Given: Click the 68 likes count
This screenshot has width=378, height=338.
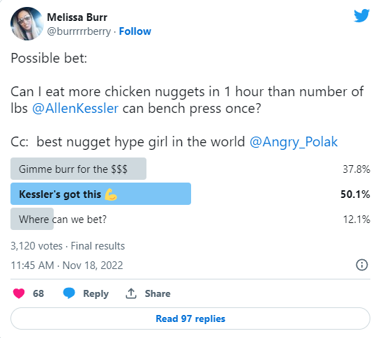Looking at the screenshot, I should coord(38,293).
